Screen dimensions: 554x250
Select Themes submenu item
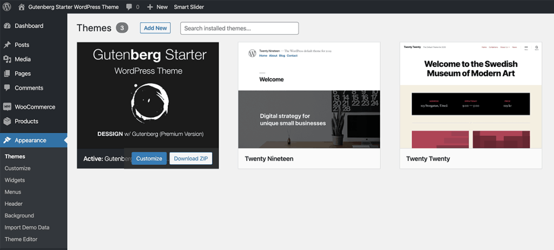point(15,157)
